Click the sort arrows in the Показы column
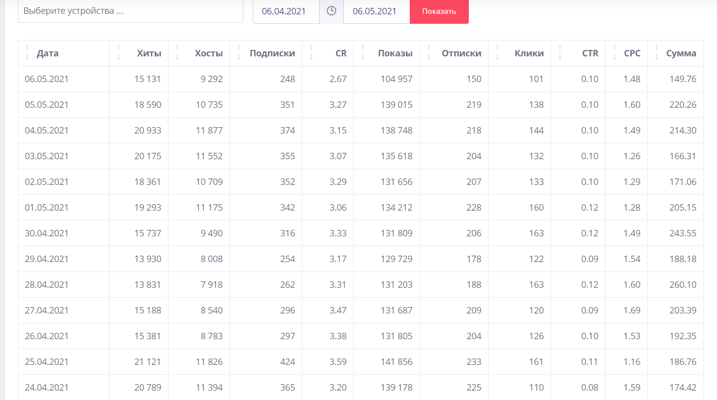 click(x=363, y=53)
